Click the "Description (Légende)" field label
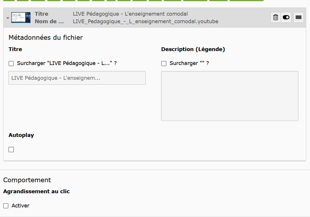310x217 pixels. (x=193, y=49)
